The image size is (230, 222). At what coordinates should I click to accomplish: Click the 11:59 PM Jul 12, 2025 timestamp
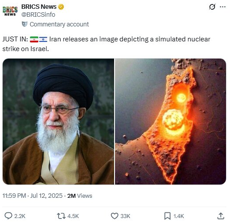(33, 196)
